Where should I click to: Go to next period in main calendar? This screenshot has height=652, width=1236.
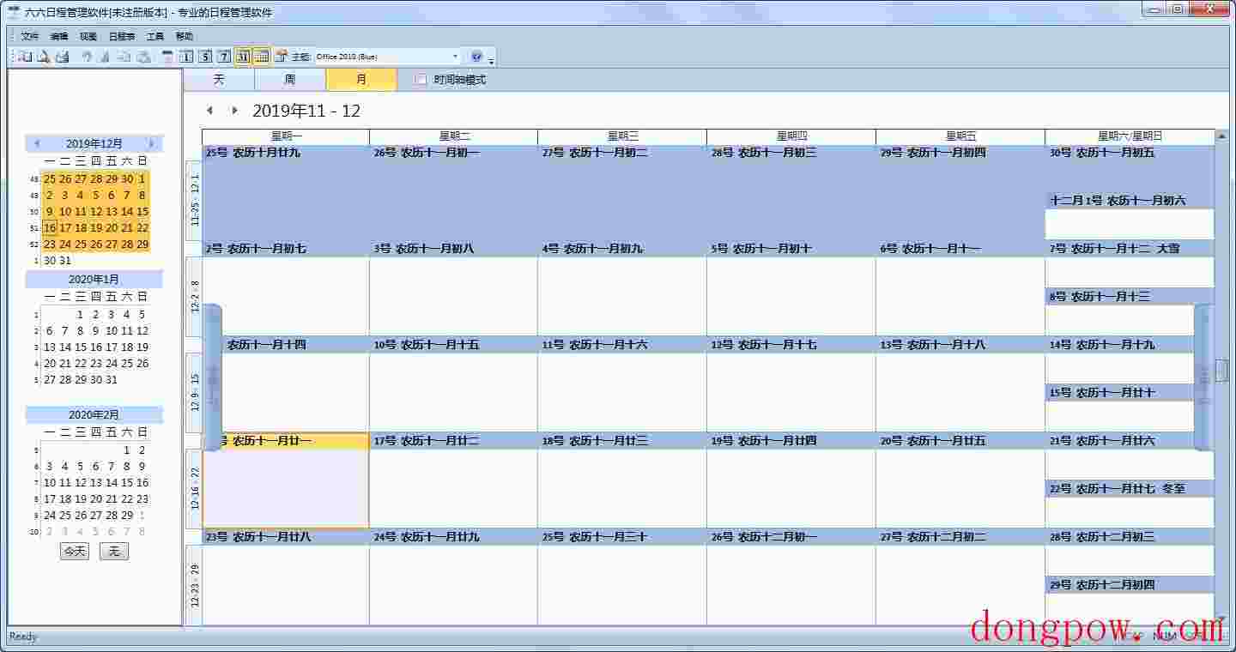click(234, 111)
